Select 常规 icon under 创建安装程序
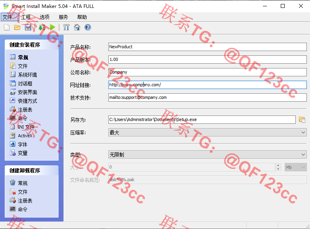Viewport: 310px width, 229px height. tap(13, 57)
